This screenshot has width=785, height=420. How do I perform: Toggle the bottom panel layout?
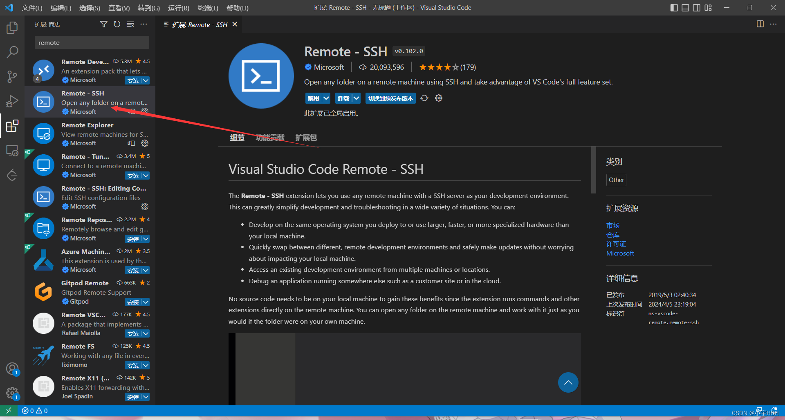coord(686,8)
